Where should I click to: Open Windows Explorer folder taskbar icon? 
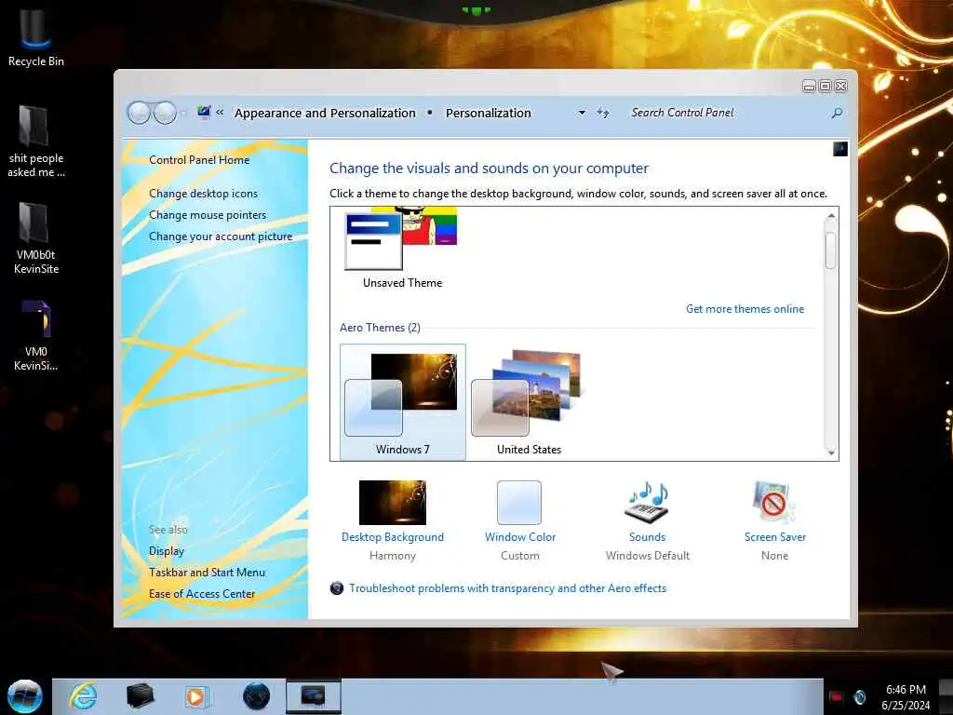pos(140,696)
